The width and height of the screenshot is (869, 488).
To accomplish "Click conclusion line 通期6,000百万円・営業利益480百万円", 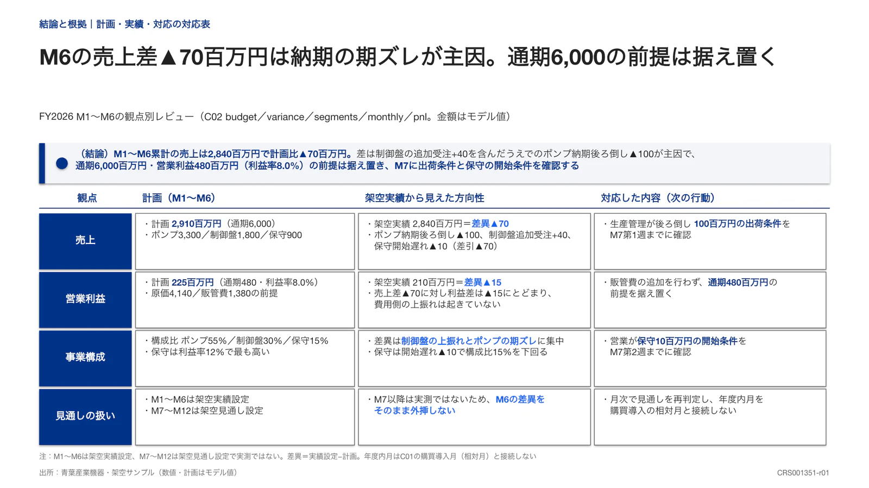I will [x=328, y=166].
